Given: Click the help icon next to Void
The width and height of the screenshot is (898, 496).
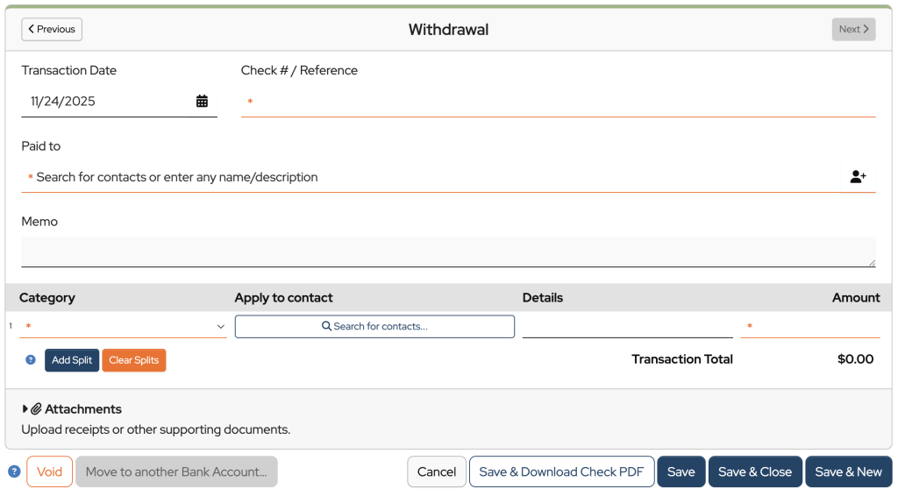Looking at the screenshot, I should tap(14, 471).
